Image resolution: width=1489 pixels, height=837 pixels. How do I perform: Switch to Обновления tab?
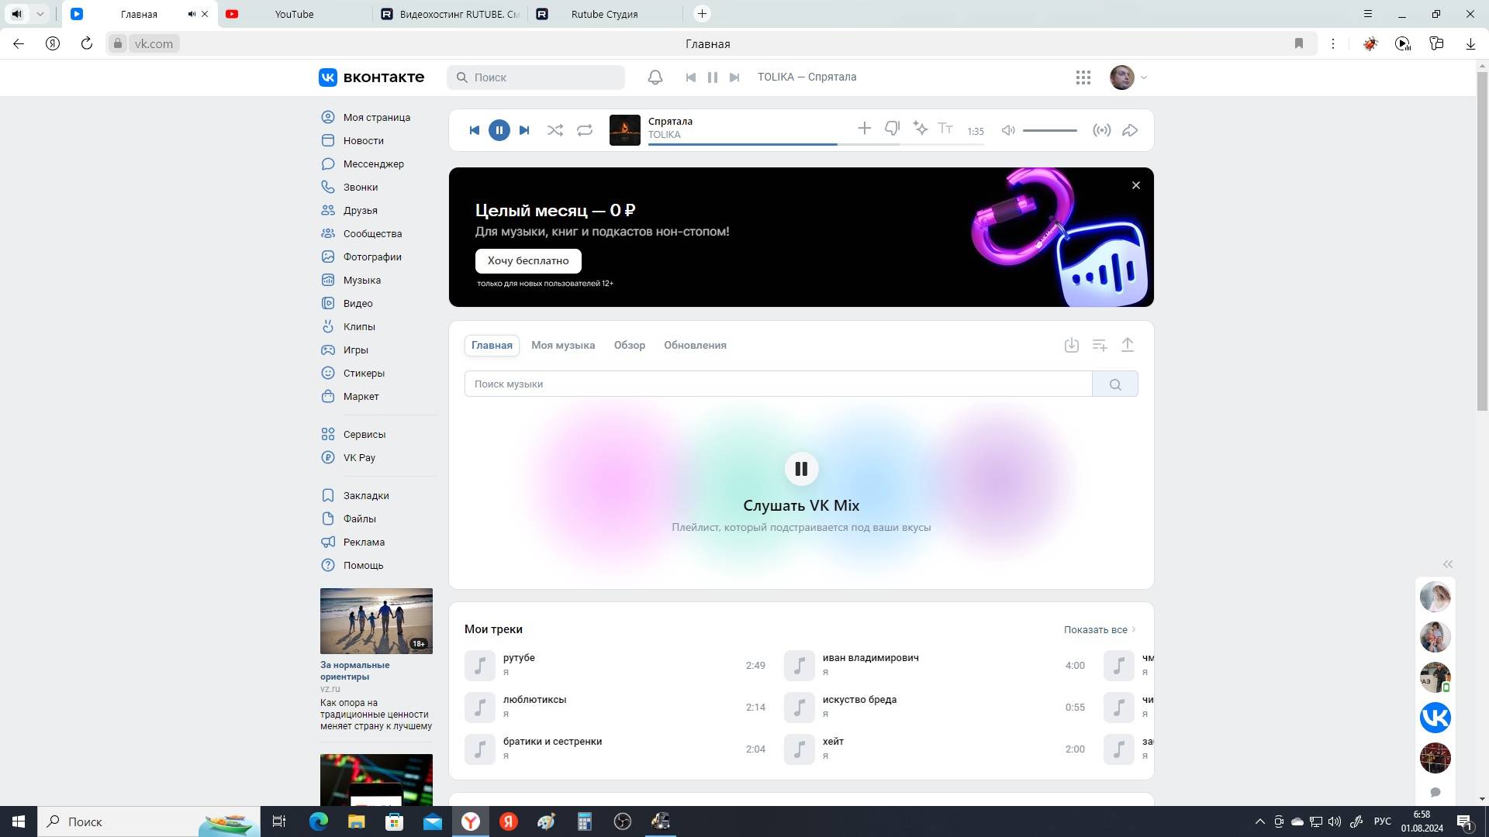[x=695, y=345]
